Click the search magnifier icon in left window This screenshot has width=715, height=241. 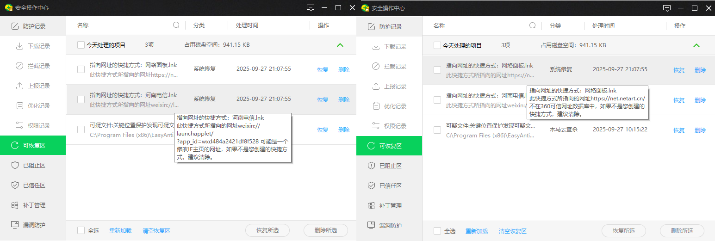click(x=176, y=25)
